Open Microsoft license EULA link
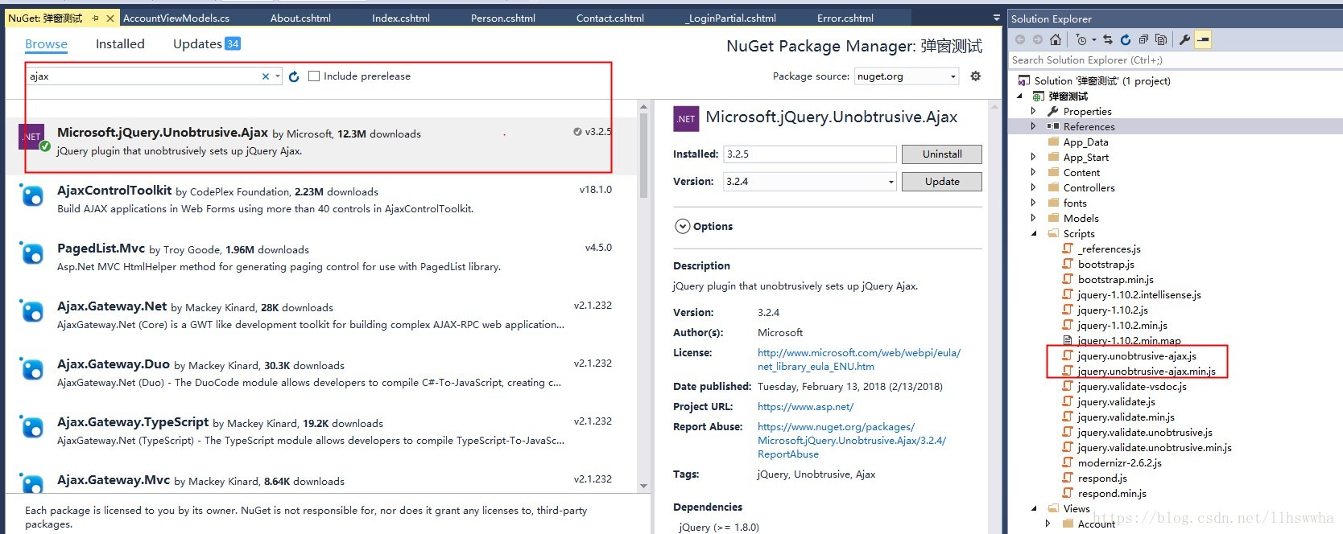 pos(859,359)
